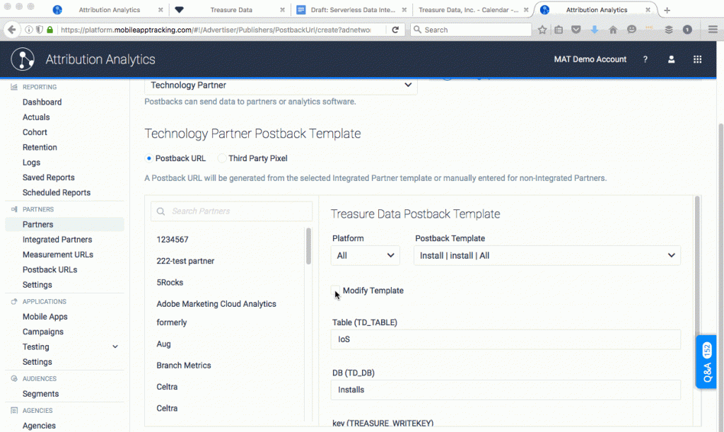Select Branch Metrics partner in list
This screenshot has height=432, width=724.
[x=184, y=366]
